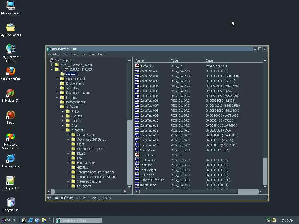Click the first system tray icon
299x224 pixels.
[x=269, y=220]
